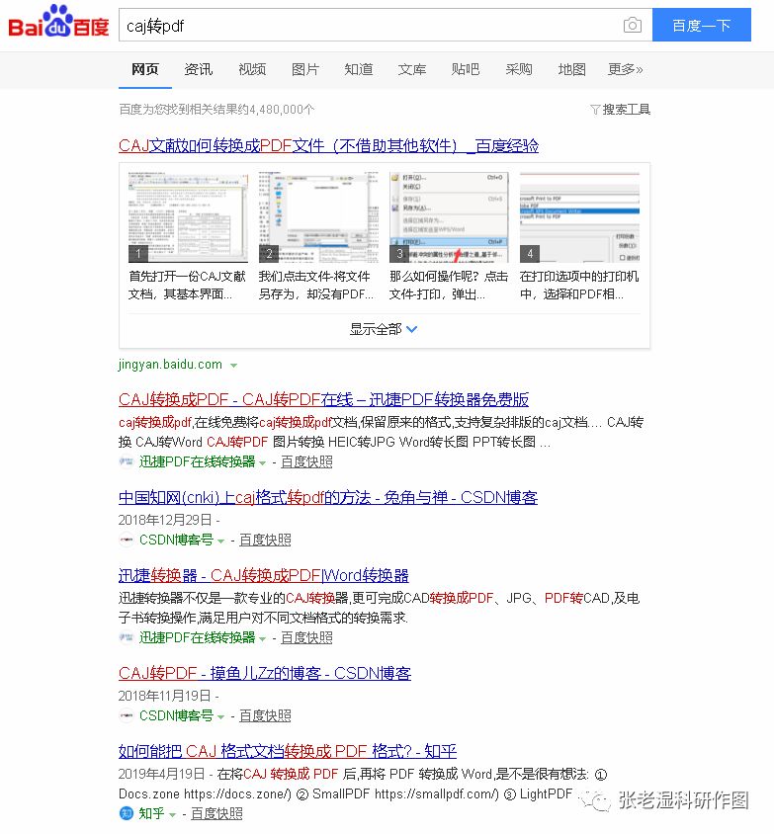The height and width of the screenshot is (834, 774).
Task: Open CAJ转PDF 摸鱼儿Zz的博客 result
Action: [264, 673]
